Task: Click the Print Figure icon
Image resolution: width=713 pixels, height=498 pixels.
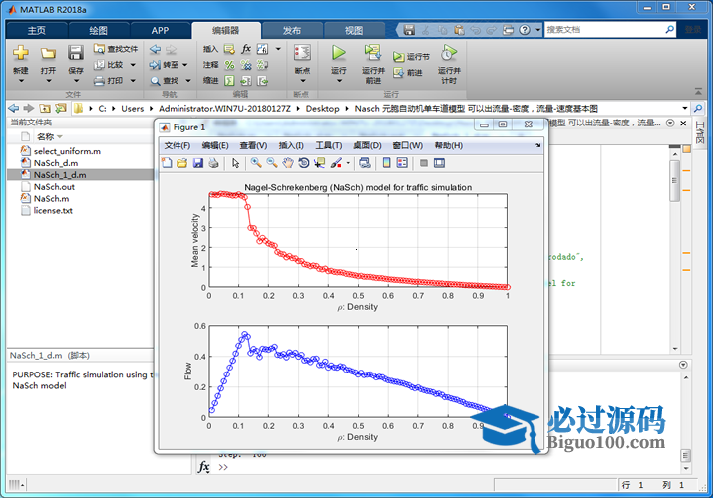Action: [213, 163]
